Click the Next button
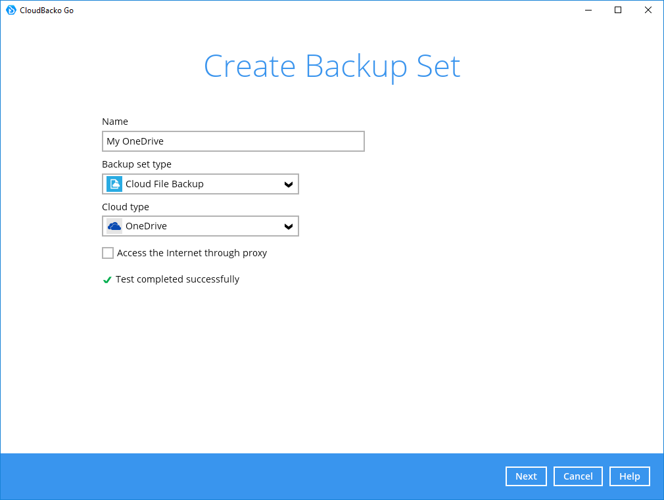 [526, 476]
